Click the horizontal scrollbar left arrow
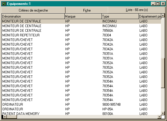Viewport: 167px width, 121px height. click(x=5, y=117)
